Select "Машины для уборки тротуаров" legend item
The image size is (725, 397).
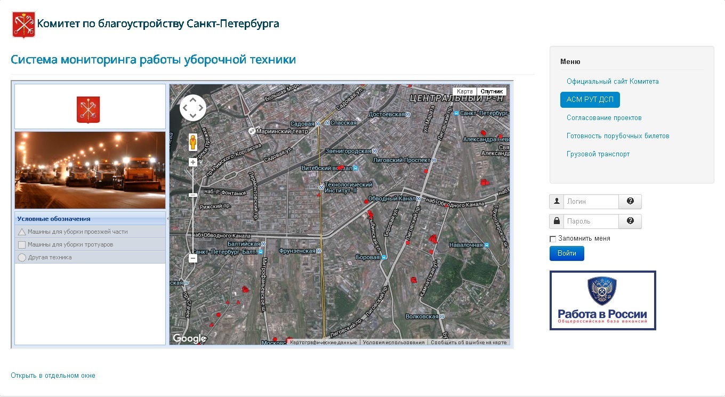point(70,244)
